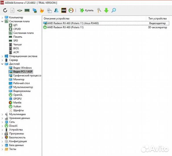Click the green download update arrow

coord(106,10)
